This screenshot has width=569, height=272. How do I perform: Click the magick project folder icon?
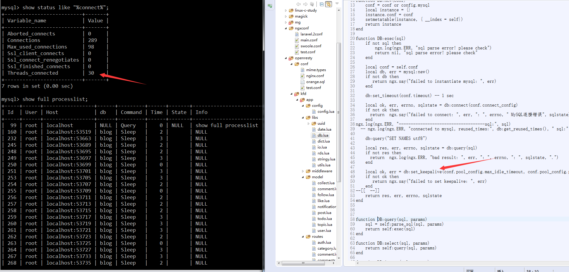coord(291,16)
